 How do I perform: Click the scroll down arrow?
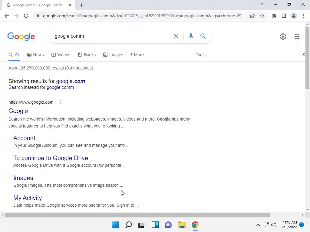click(x=307, y=210)
